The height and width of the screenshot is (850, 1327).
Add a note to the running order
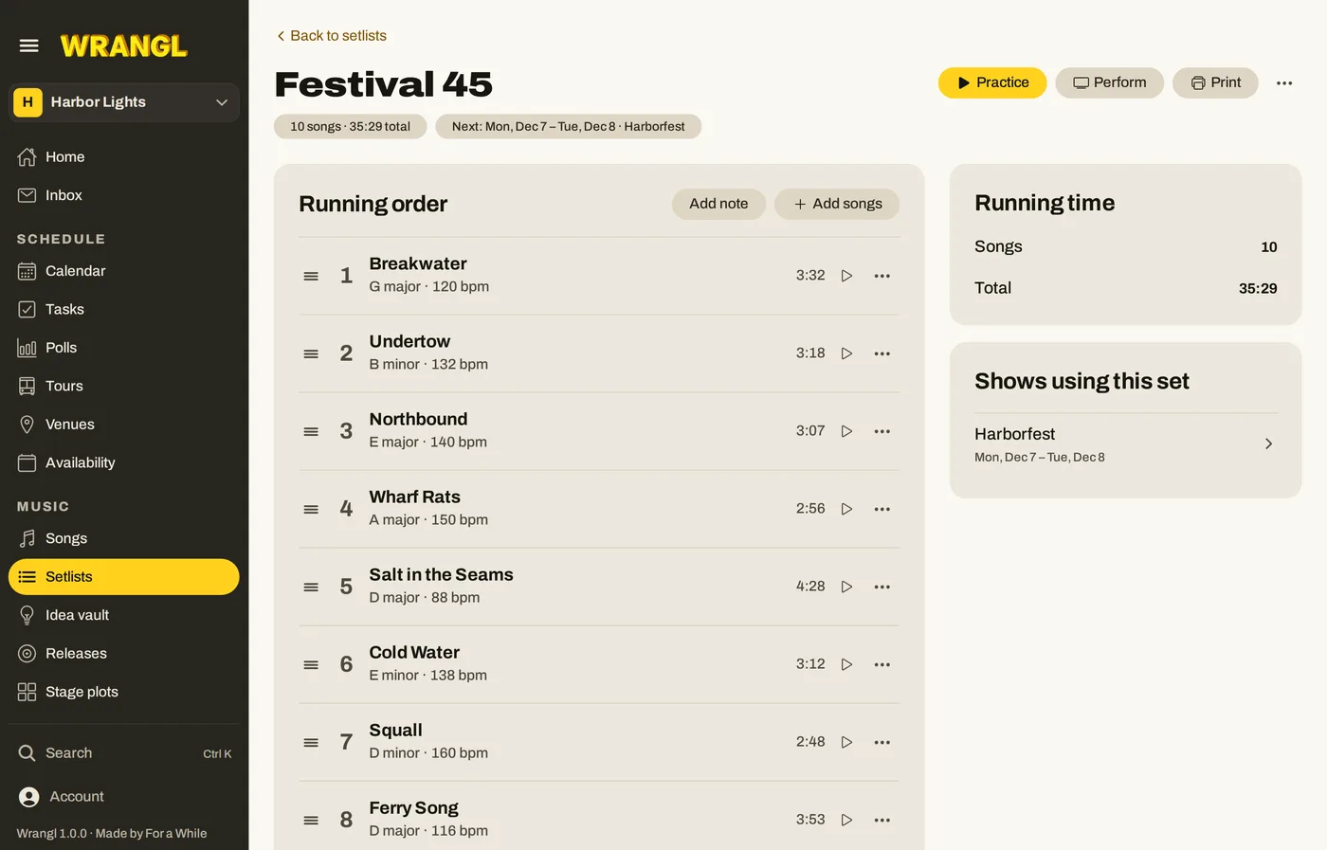click(718, 204)
